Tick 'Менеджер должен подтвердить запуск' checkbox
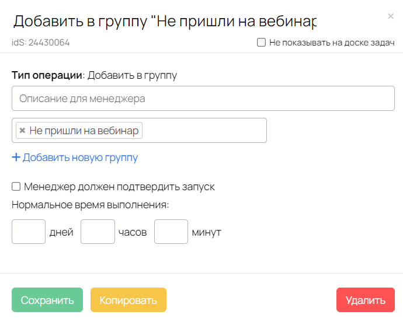This screenshot has height=322, width=403. tap(16, 187)
